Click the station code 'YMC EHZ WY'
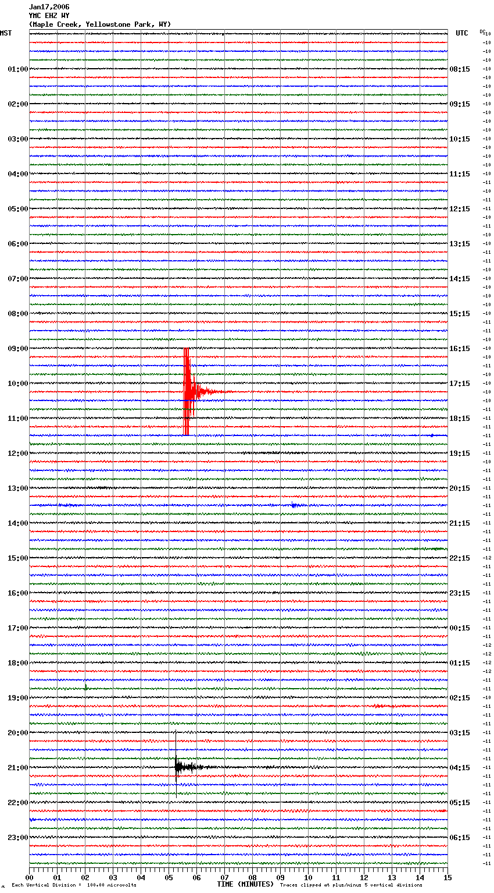The height and width of the screenshot is (893, 494). pos(49,16)
